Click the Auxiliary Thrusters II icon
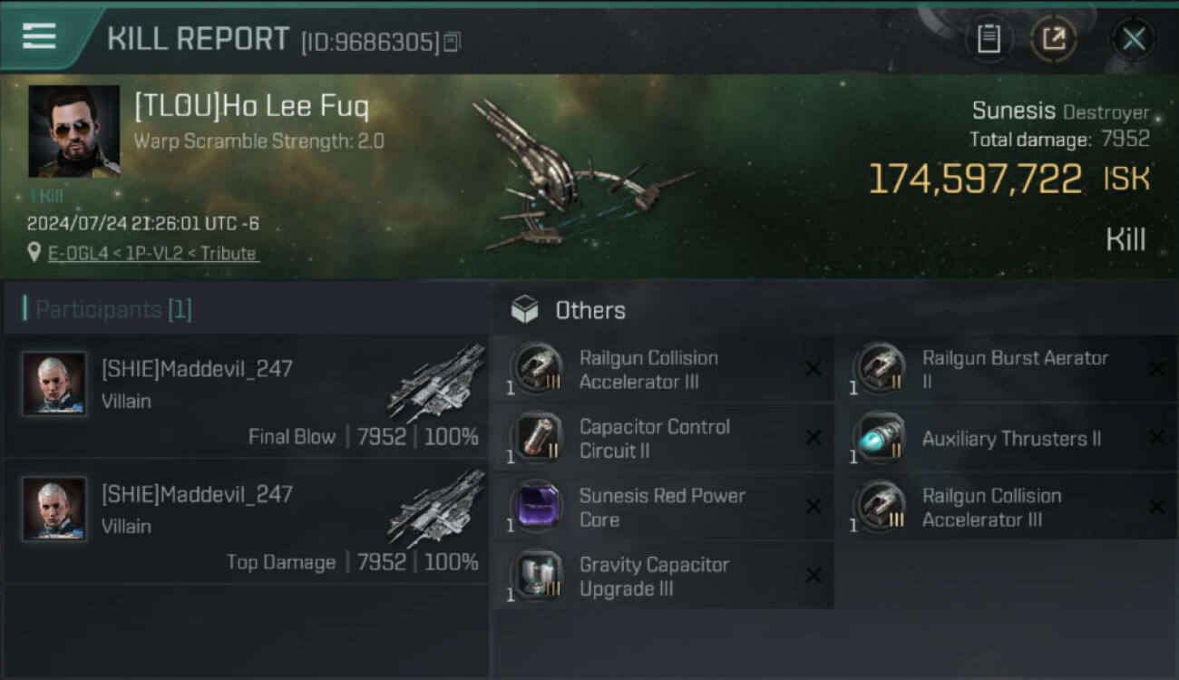 [880, 438]
